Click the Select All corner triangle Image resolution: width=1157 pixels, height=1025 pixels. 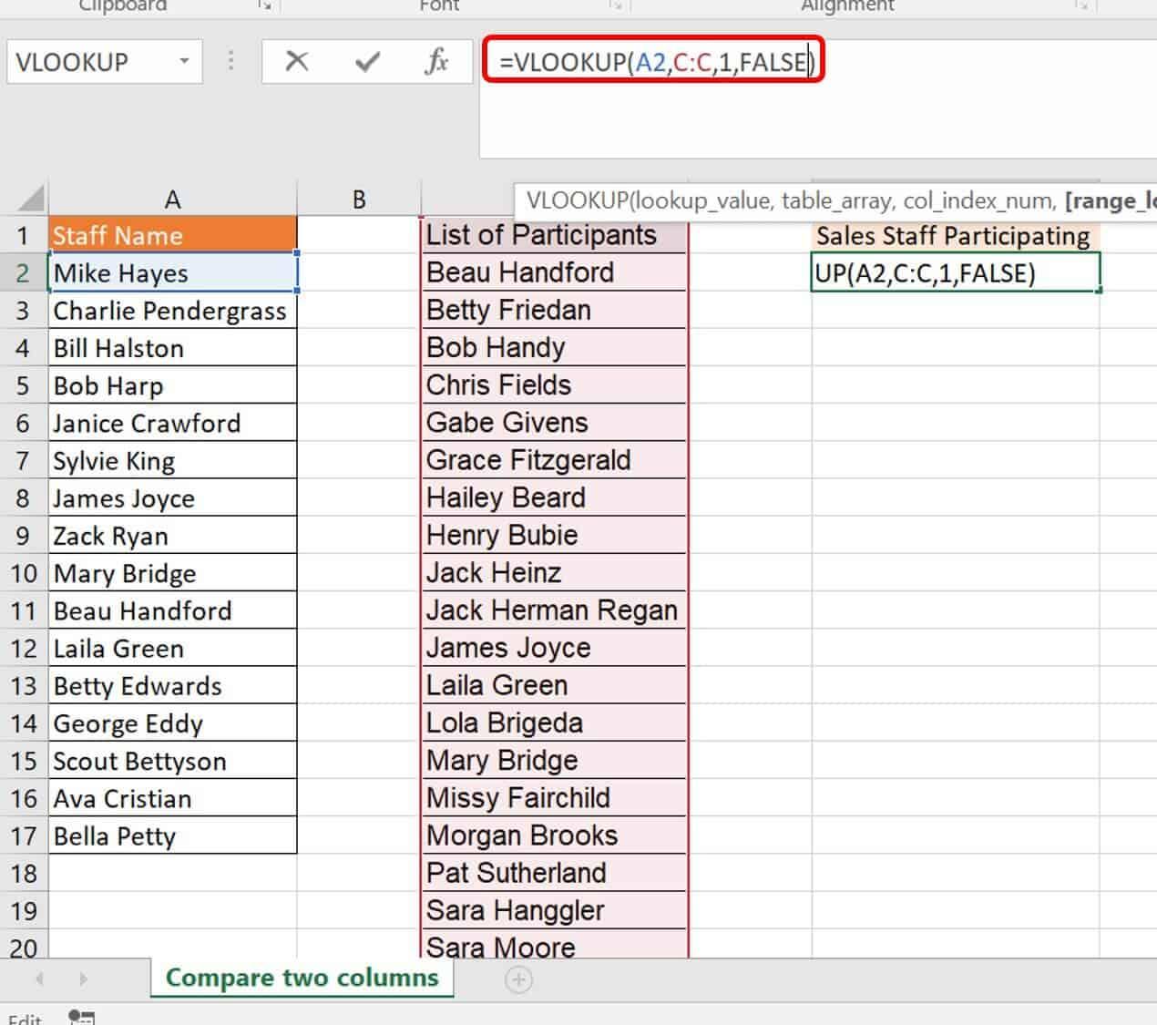(30, 199)
